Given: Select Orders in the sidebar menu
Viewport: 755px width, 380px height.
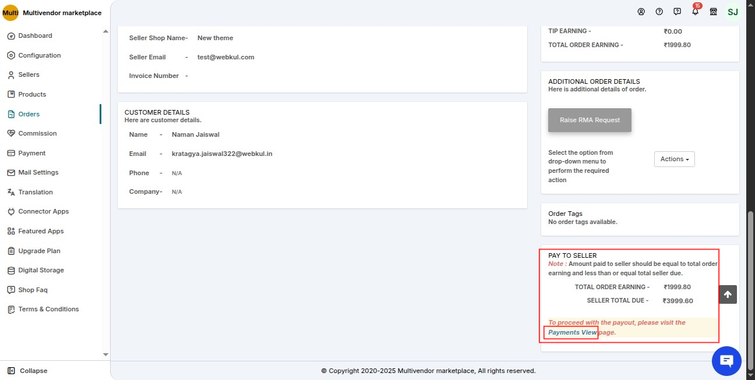Looking at the screenshot, I should [x=12, y=113].
